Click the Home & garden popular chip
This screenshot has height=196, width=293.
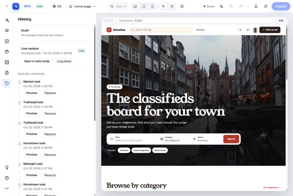pos(141,150)
